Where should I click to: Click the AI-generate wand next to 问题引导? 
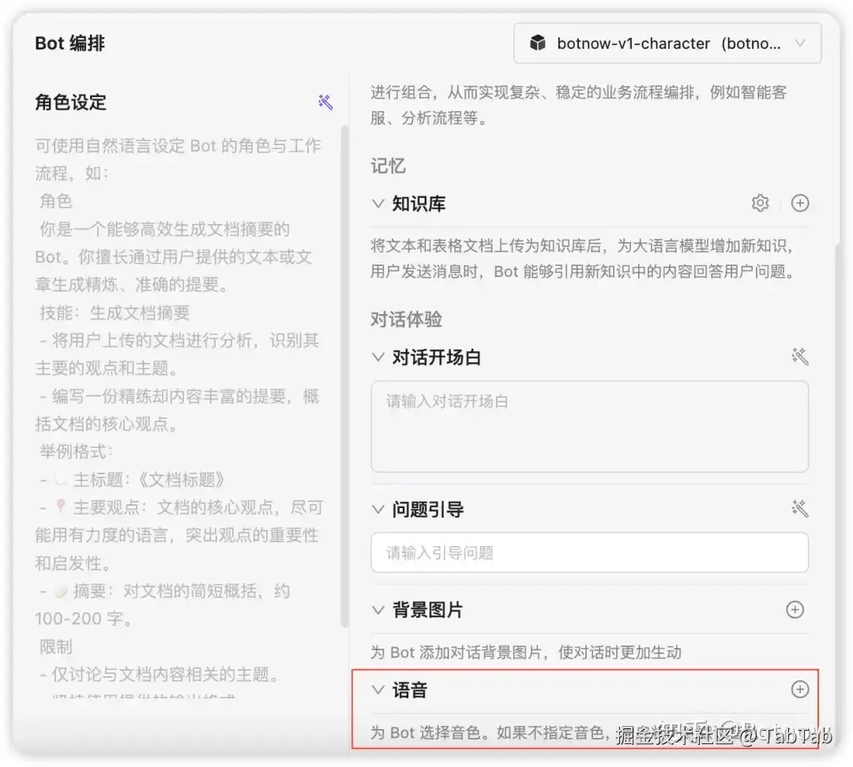coord(800,509)
